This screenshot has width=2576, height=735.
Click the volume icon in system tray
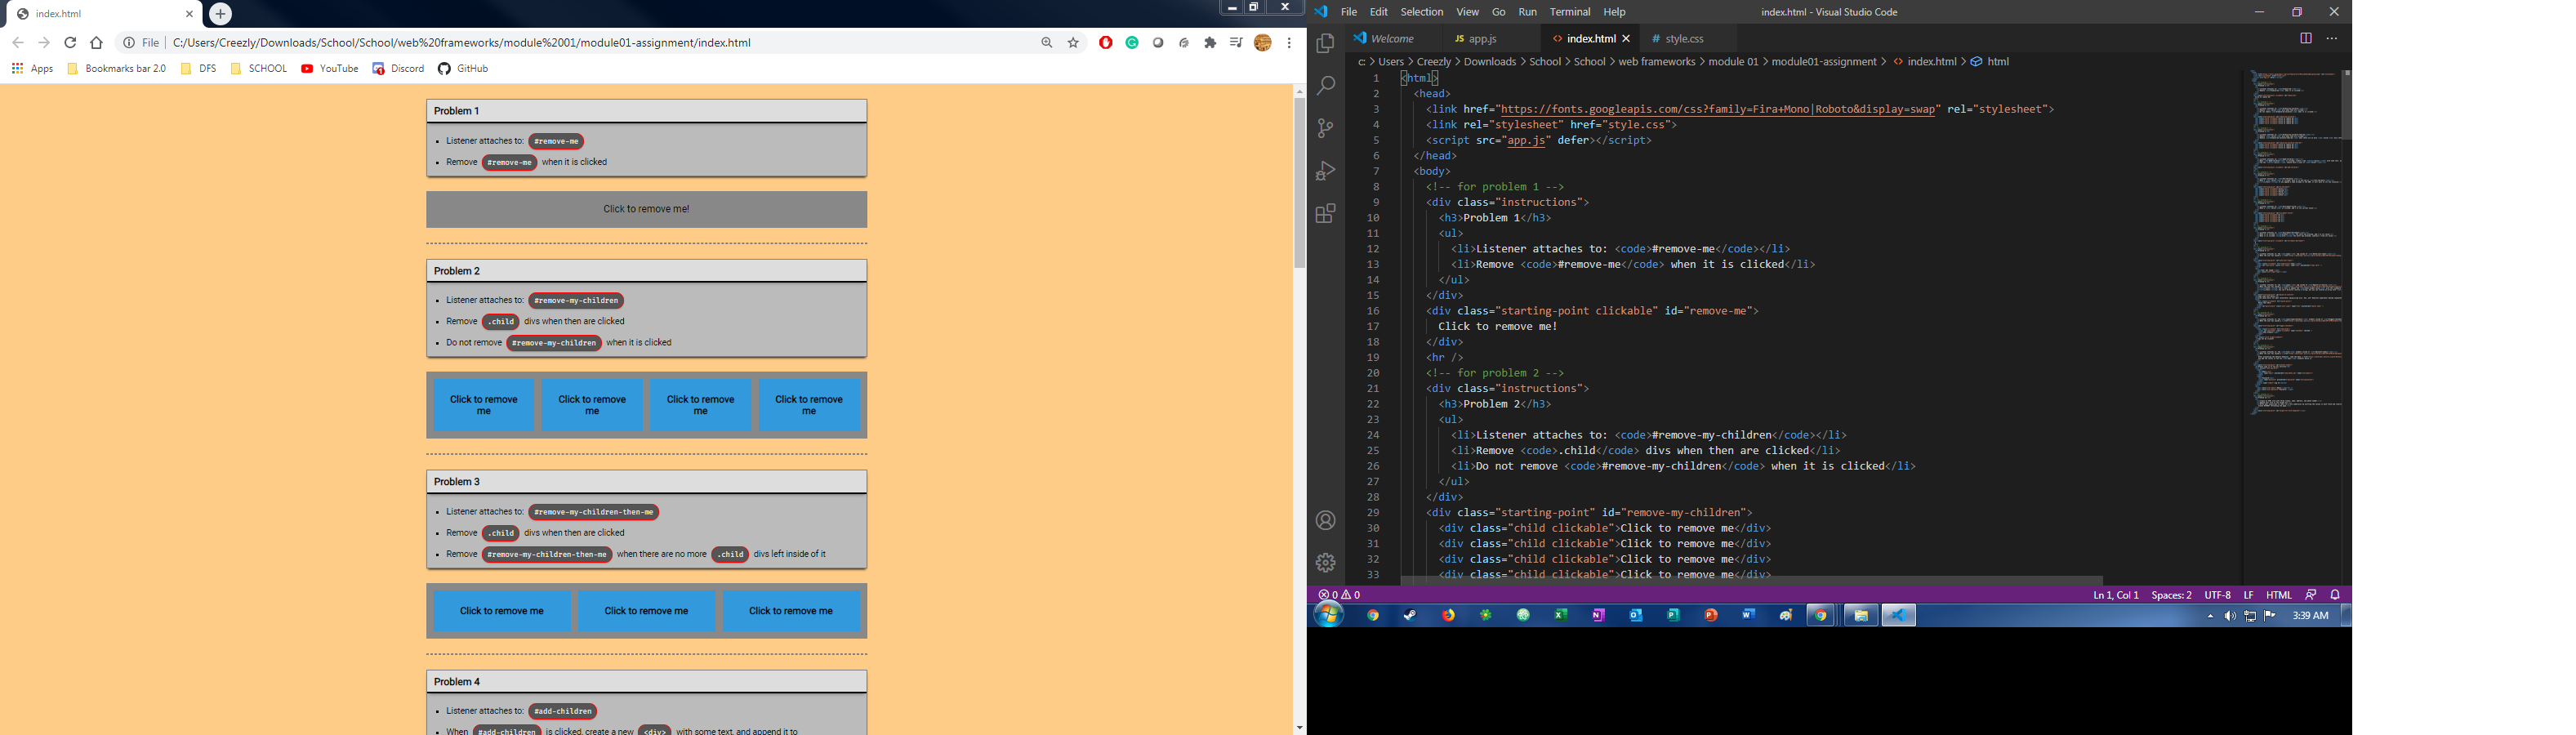click(2230, 616)
